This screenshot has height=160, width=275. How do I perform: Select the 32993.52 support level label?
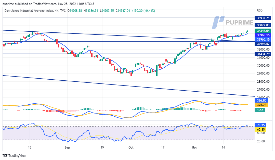(x=263, y=44)
